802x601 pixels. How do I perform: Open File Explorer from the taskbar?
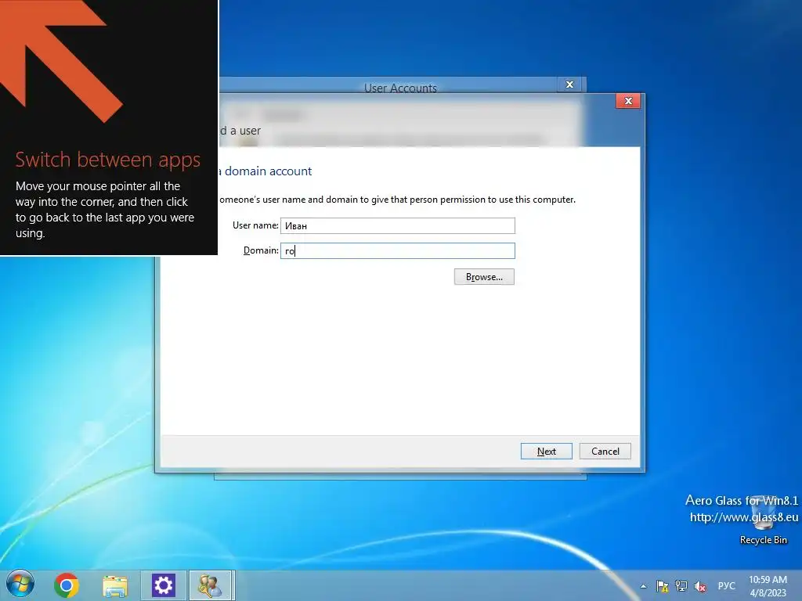coord(115,585)
